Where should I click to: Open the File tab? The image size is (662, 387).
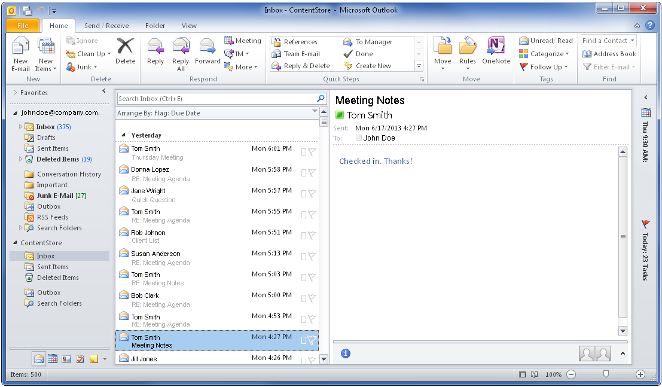coord(23,25)
